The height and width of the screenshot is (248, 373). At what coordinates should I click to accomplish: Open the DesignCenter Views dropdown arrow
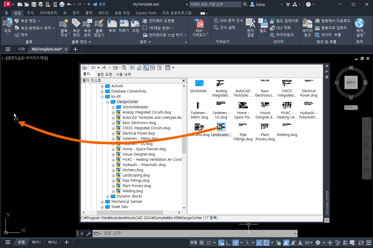click(173, 67)
